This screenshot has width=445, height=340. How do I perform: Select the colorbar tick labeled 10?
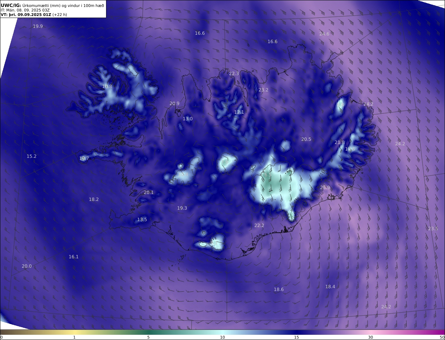[222, 337]
